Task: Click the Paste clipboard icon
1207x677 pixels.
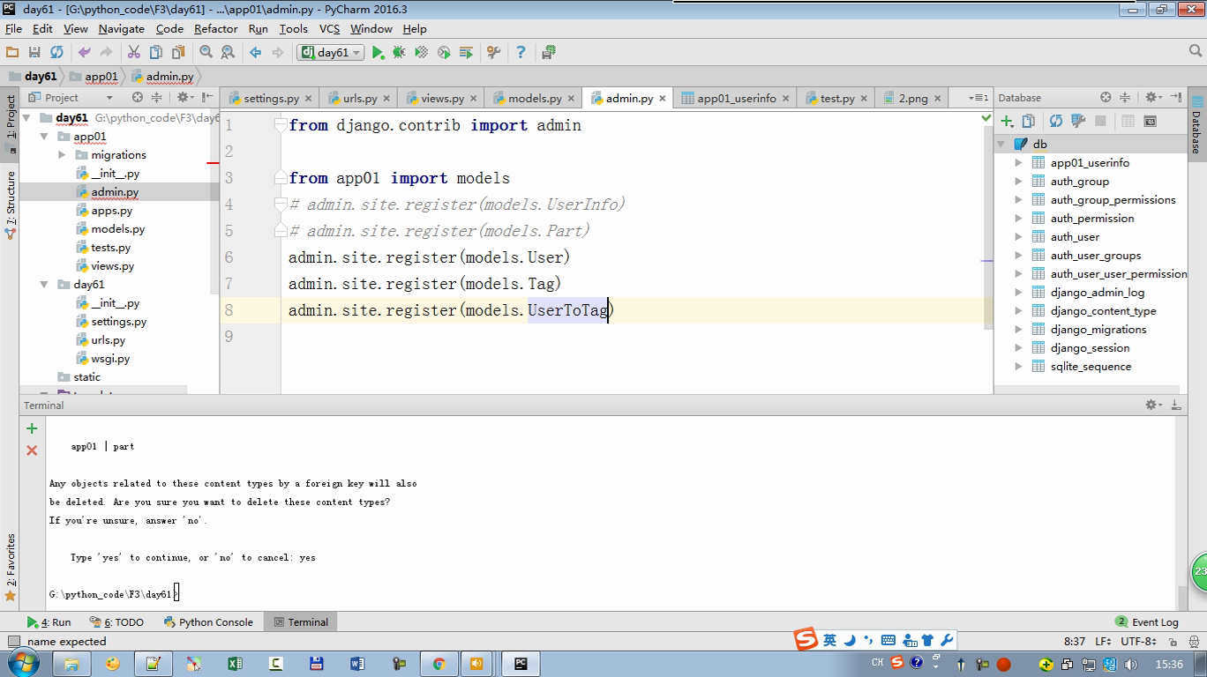Action: tap(178, 53)
